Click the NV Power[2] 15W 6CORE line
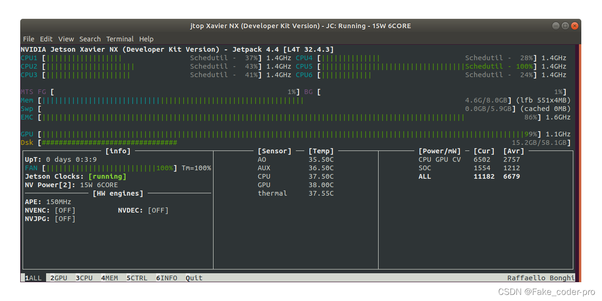602x301 pixels. point(71,185)
